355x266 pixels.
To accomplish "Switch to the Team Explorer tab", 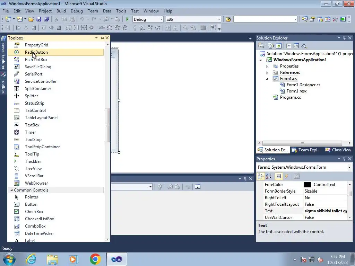I will click(x=306, y=150).
